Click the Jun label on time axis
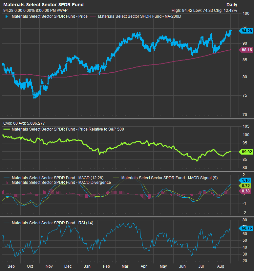This screenshot has height=271, width=254. click(182, 266)
